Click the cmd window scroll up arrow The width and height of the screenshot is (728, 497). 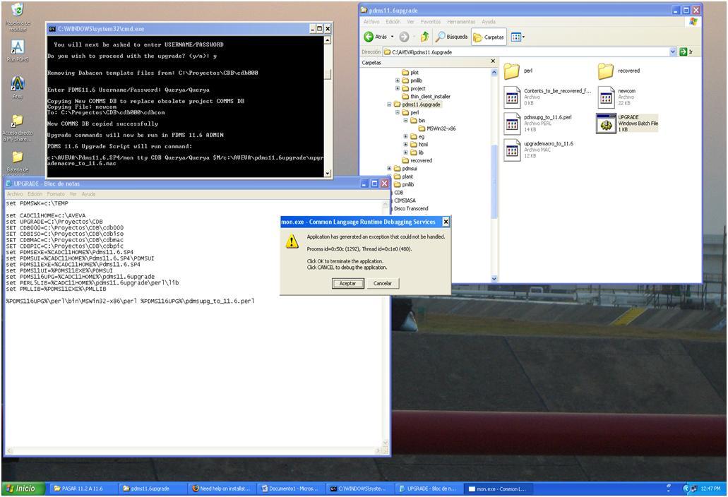pyautogui.click(x=328, y=40)
